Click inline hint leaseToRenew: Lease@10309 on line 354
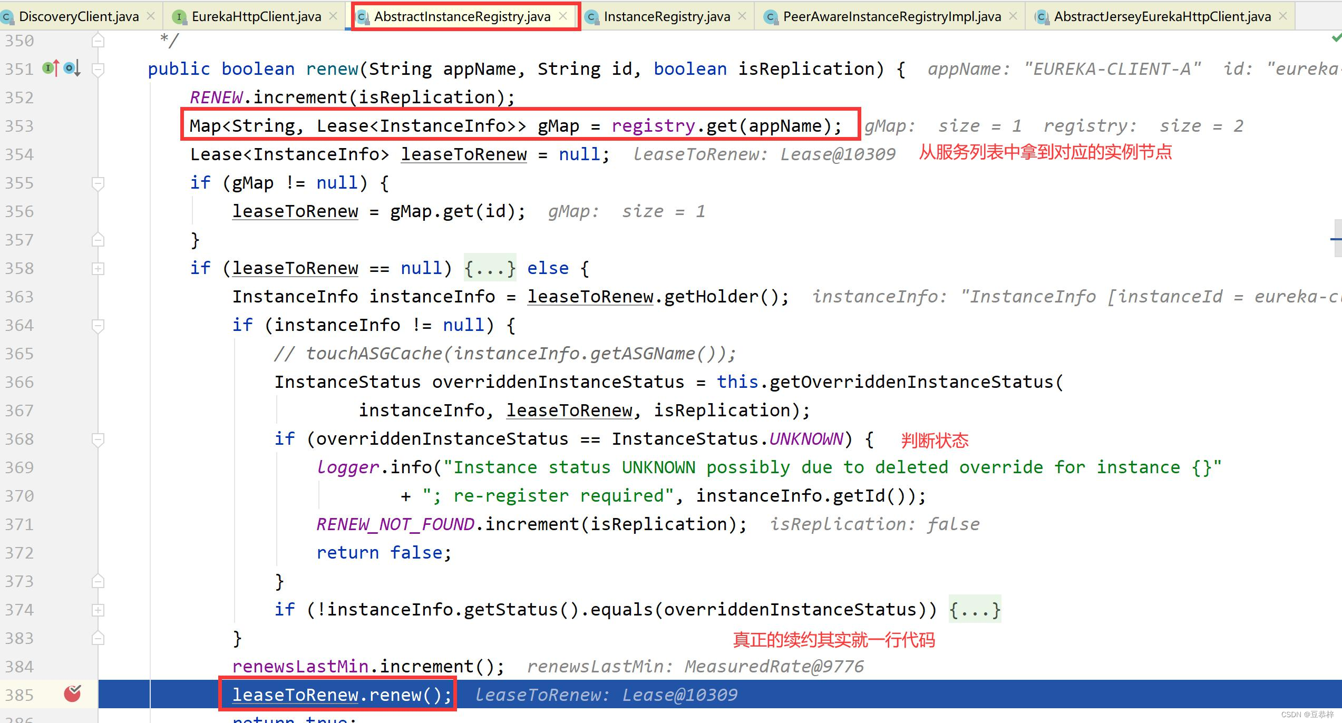Image resolution: width=1342 pixels, height=723 pixels. (x=764, y=154)
